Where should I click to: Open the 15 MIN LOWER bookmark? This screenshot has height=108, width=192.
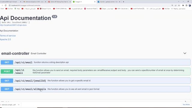(x=60, y=9)
